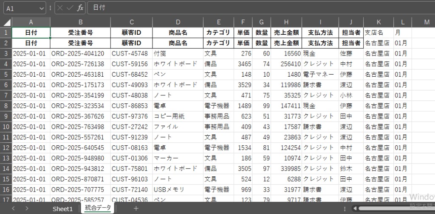
Task: Click the Insert Function fx icon
Action: pos(80,8)
